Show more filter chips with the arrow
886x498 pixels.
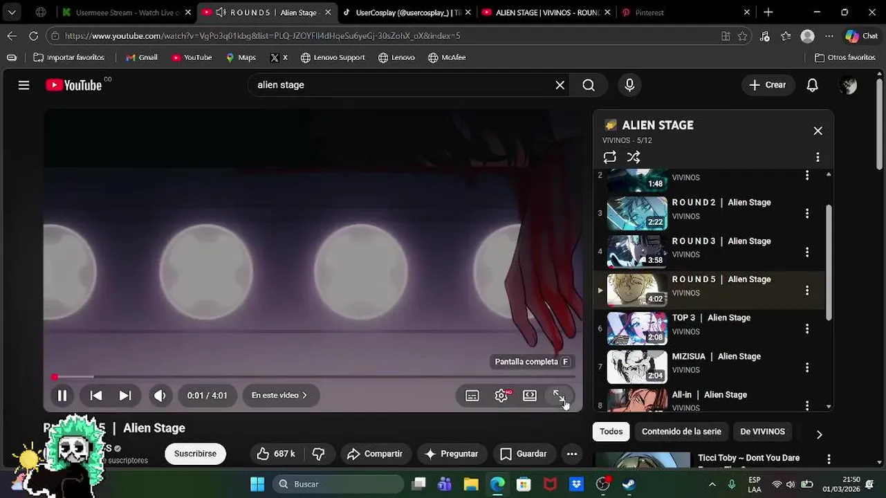pyautogui.click(x=819, y=434)
